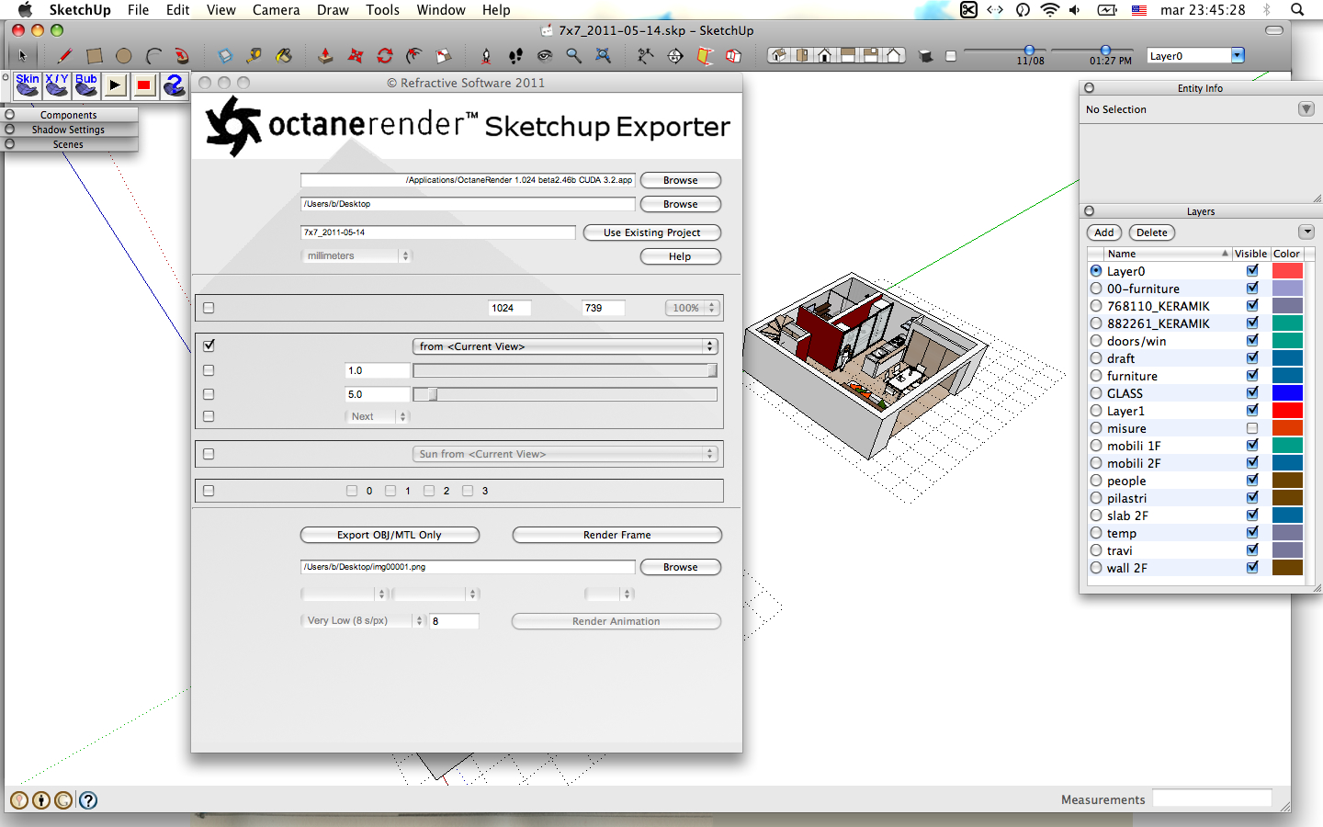Click Browse beside the OctaneRender app path

coord(681,180)
